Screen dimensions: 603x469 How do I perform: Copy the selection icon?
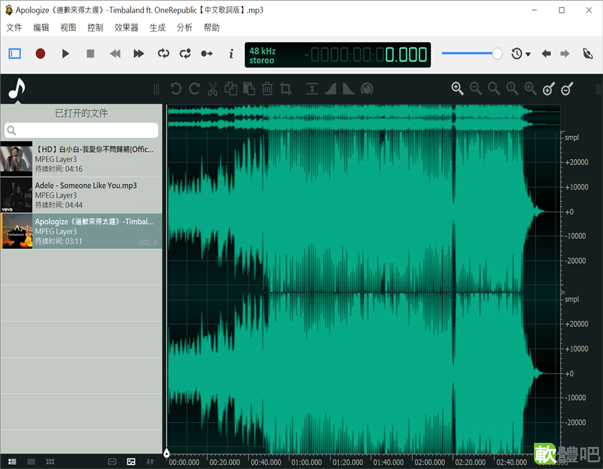230,89
